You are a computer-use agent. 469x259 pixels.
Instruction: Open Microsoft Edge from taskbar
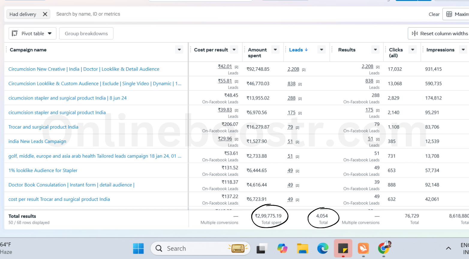[323, 248]
